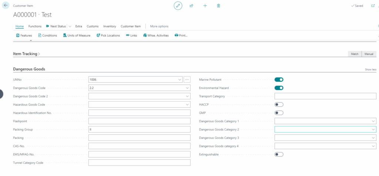Open the UNNo dropdown arrow
This screenshot has width=379, height=176.
180,79
